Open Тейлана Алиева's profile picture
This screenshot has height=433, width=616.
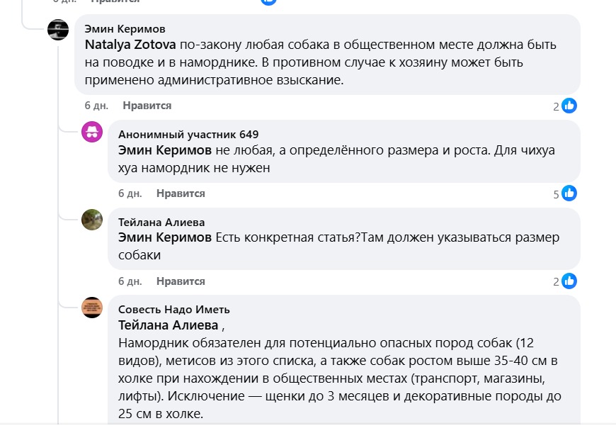[92, 220]
